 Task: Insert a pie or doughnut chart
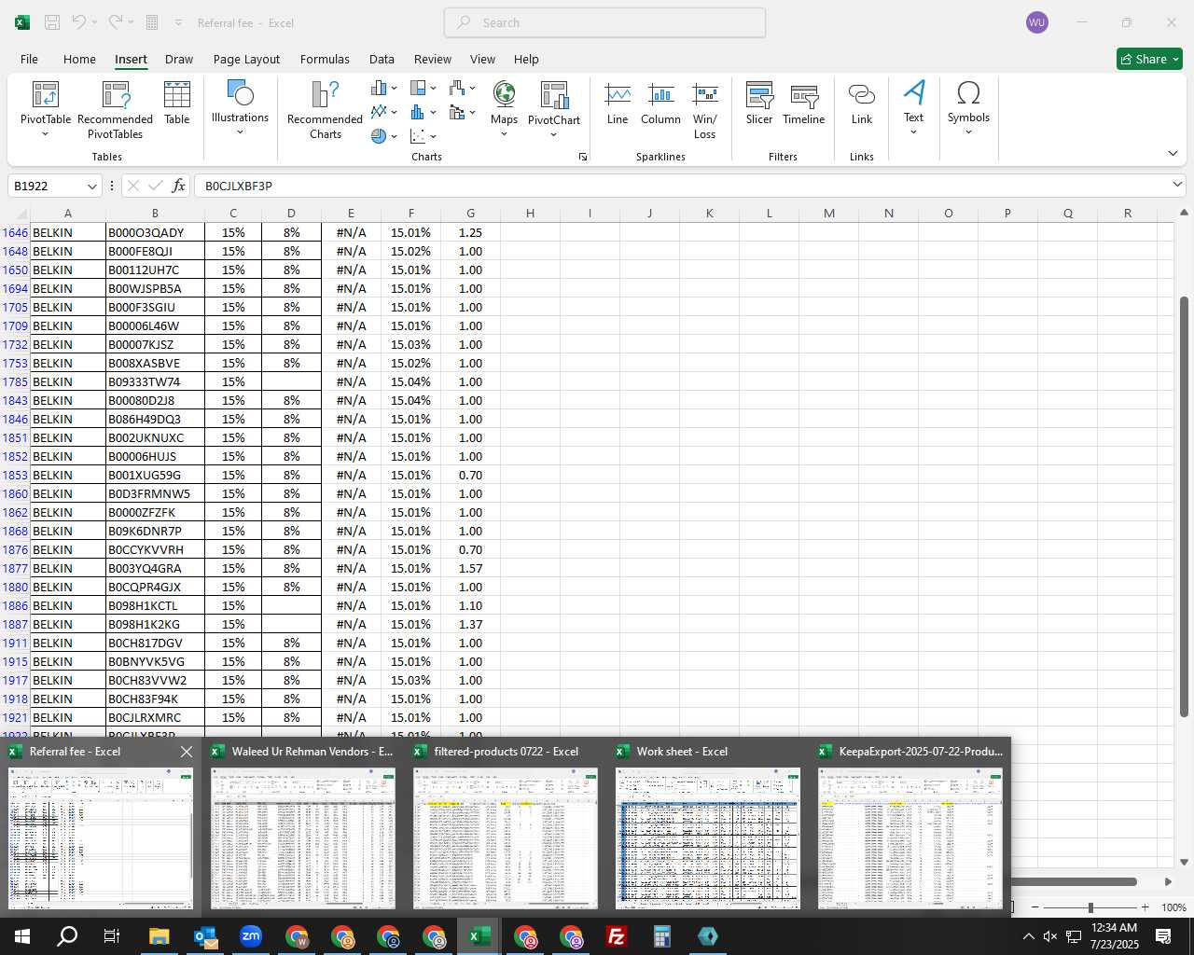tap(379, 136)
